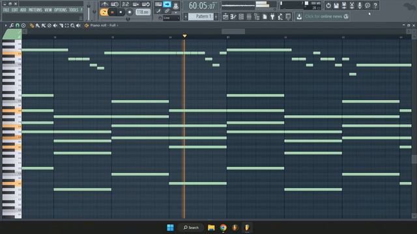
Task: Open help question mark icon
Action: pos(375,5)
